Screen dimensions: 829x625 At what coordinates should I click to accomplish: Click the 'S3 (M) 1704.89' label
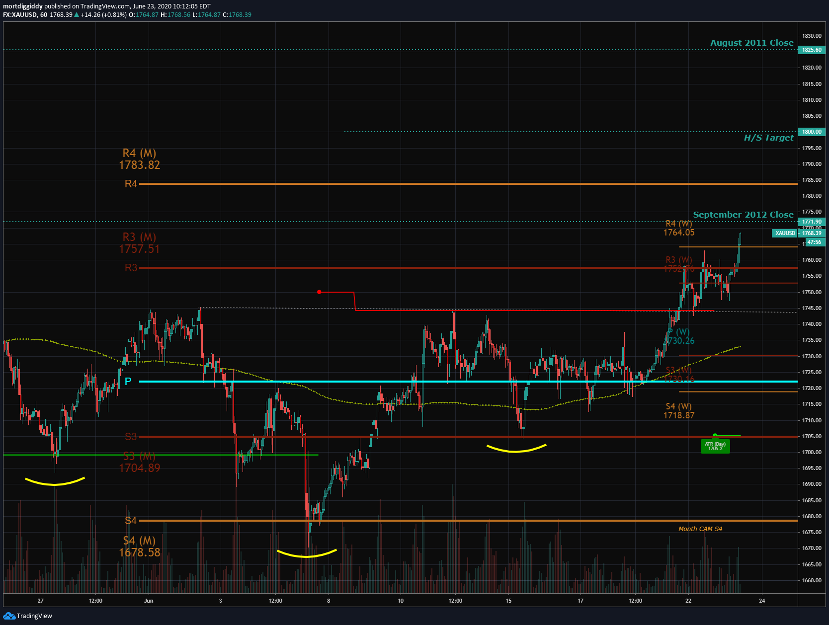coord(140,462)
